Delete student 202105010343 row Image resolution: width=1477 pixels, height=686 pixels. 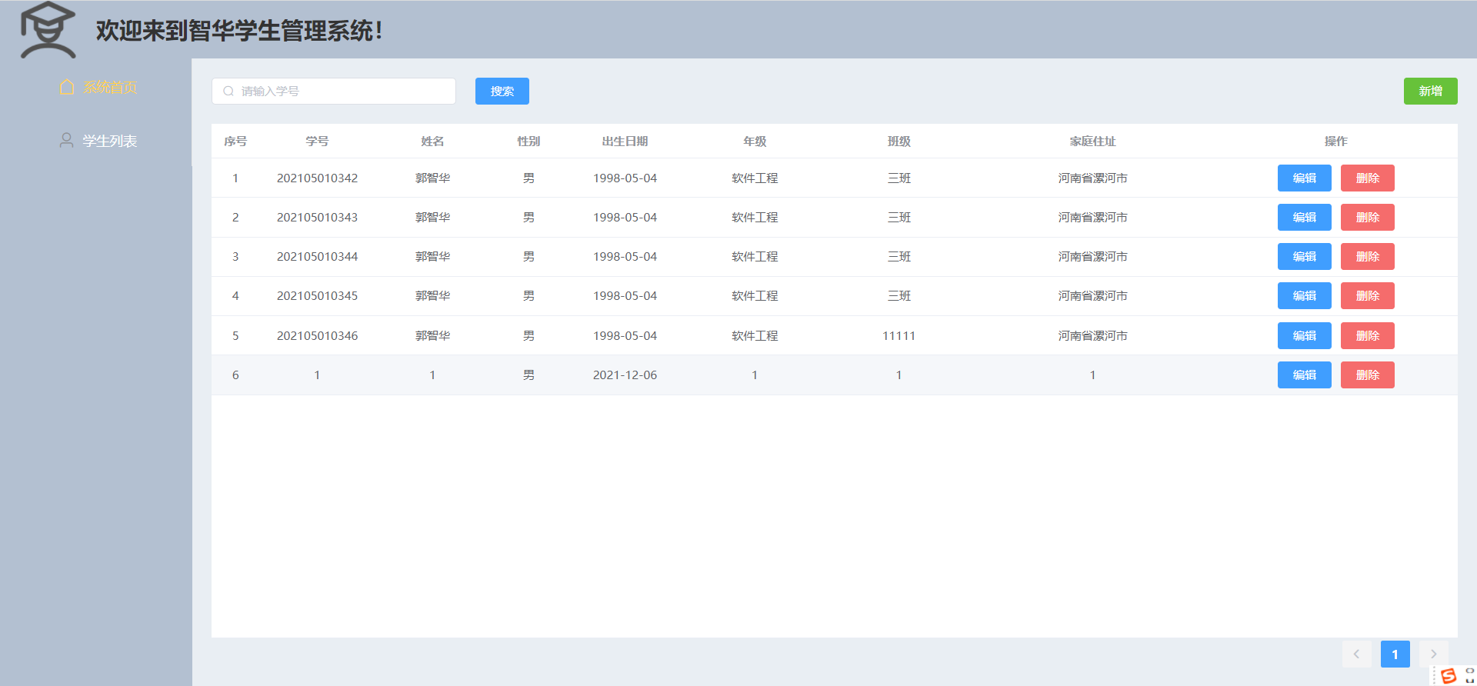1368,217
